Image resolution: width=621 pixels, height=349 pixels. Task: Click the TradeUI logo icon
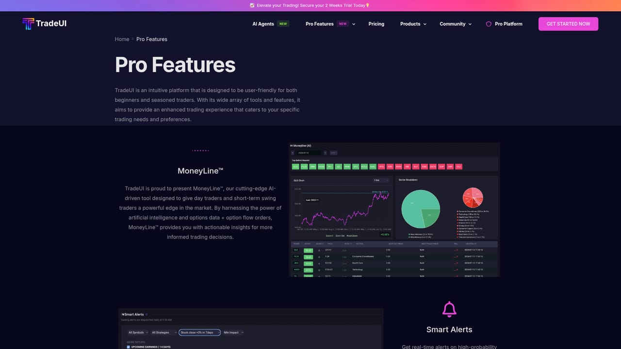[x=28, y=24]
